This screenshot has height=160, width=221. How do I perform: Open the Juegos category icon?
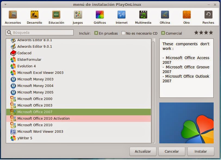(78, 14)
